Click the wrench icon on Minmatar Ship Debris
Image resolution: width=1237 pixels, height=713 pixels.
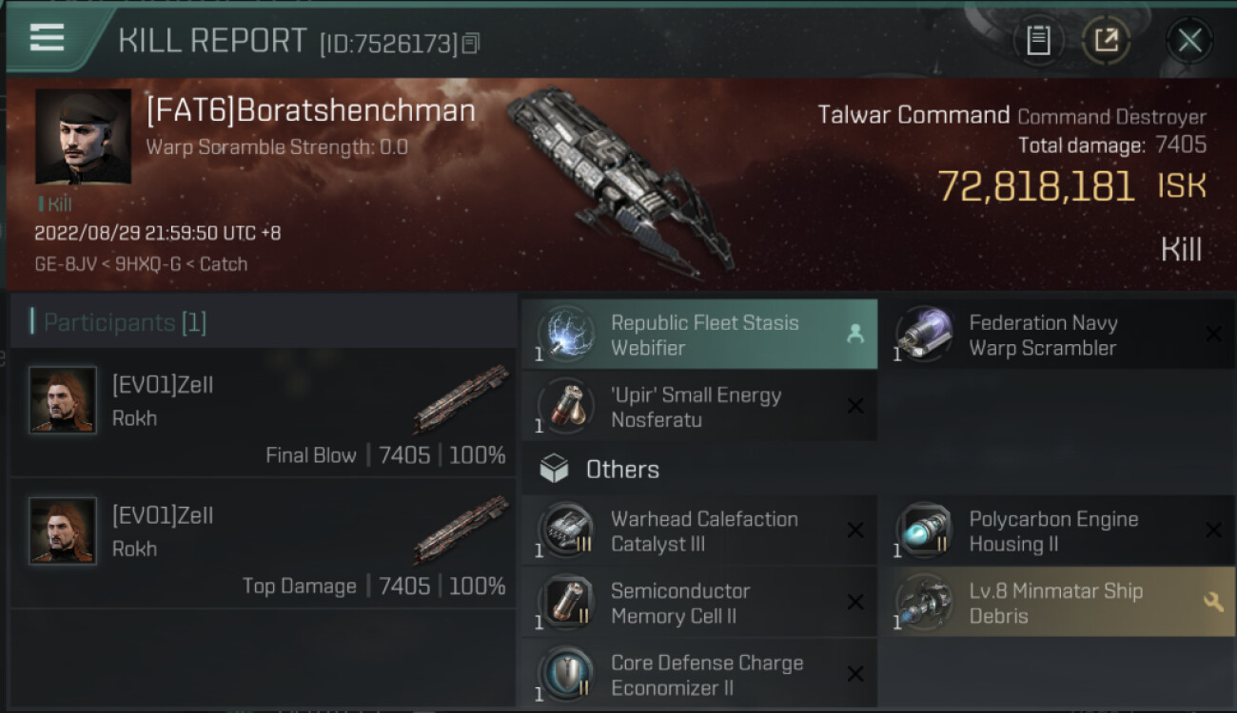point(1213,602)
